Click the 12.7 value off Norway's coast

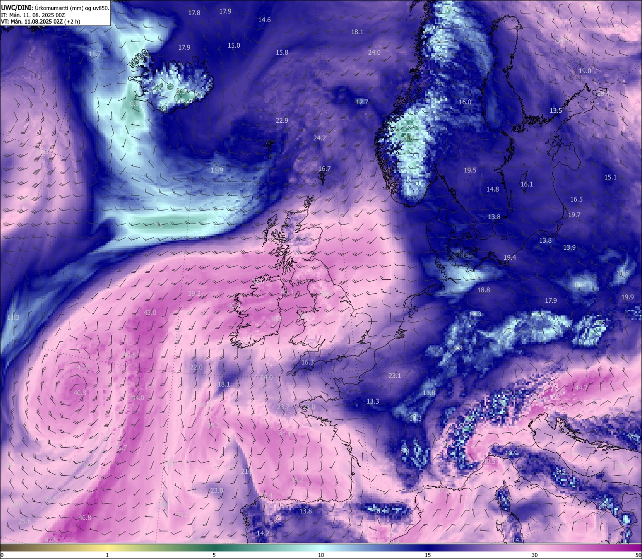coord(362,102)
